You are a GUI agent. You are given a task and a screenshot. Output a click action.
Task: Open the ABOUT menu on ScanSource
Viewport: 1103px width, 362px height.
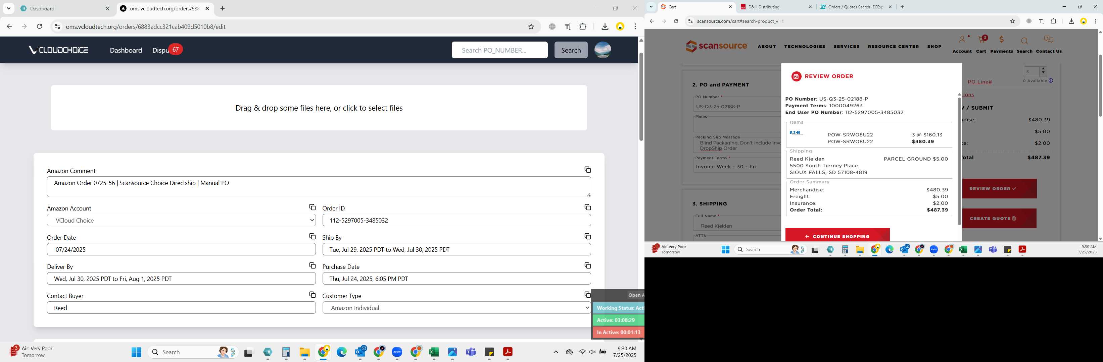(x=766, y=47)
